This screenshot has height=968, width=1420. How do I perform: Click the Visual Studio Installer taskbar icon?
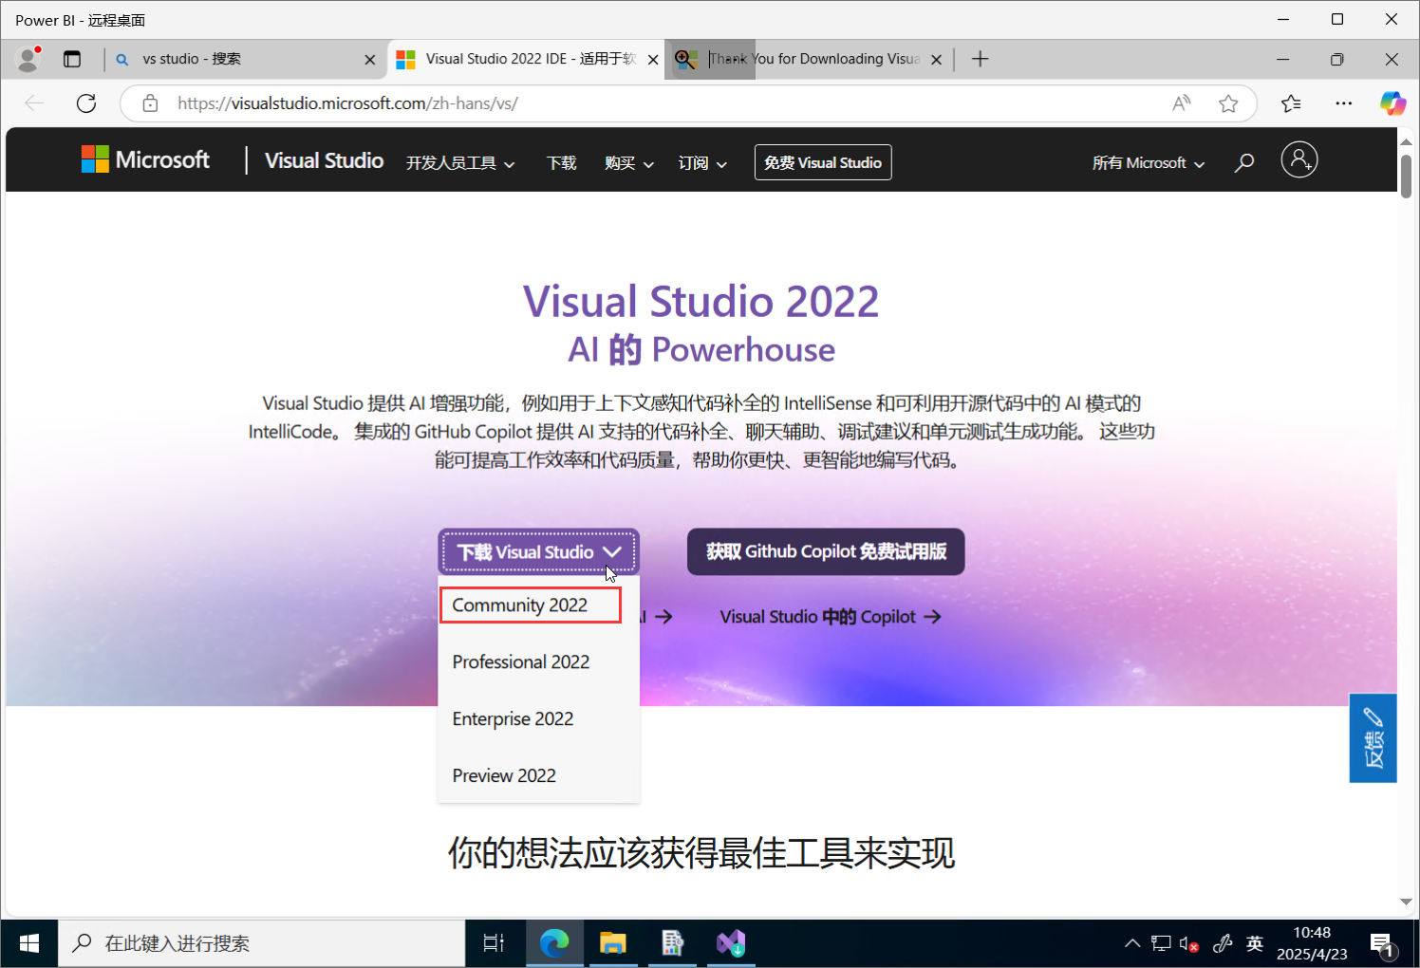tap(731, 943)
